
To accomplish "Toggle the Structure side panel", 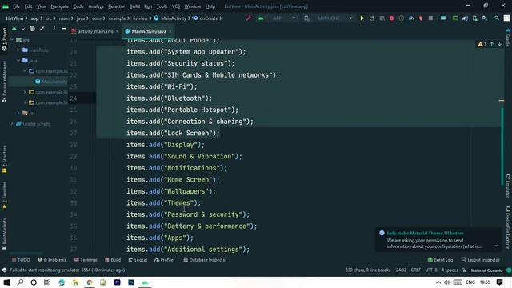I will tap(4, 159).
